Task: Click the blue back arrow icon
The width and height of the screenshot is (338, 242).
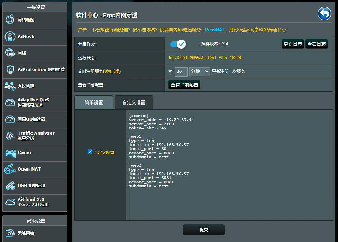Action: [x=325, y=13]
